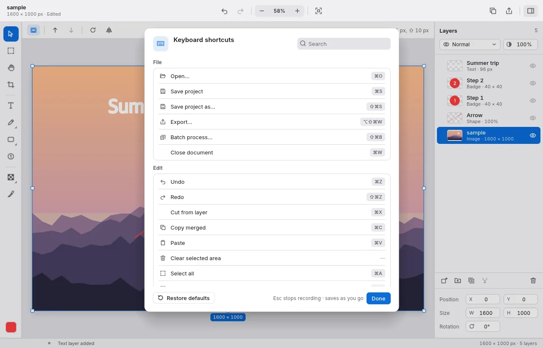Delete layer with the trash icon
Viewport: 543px width, 348px height.
(533, 281)
